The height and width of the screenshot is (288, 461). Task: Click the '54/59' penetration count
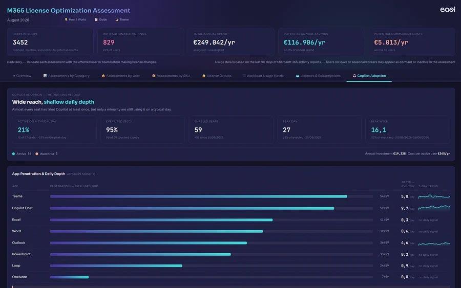(384, 196)
